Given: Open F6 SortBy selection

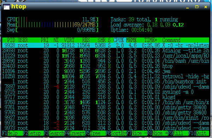Looking at the screenshot, I should (x=116, y=133).
